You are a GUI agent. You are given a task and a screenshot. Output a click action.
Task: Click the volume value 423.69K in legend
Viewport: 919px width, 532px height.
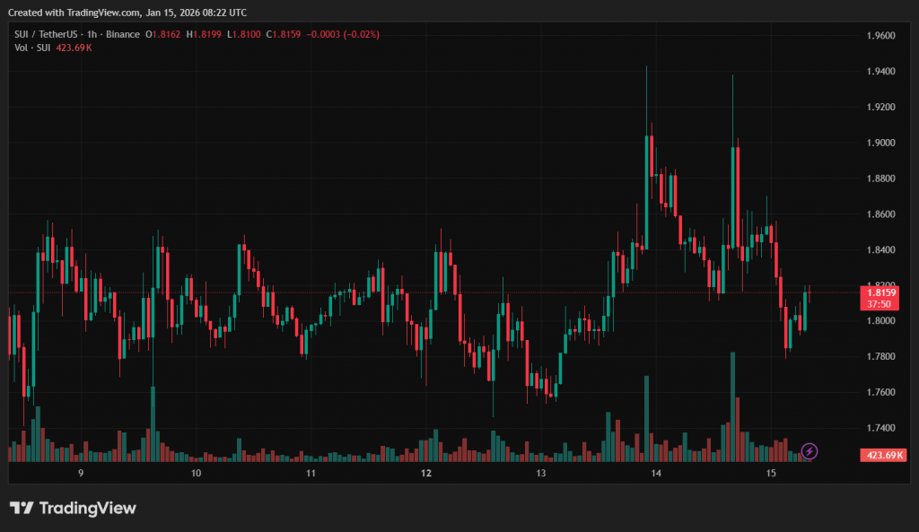click(x=75, y=47)
